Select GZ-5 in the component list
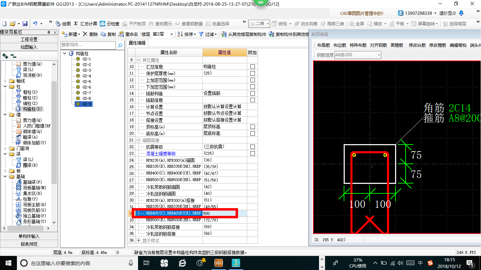481x270 pixels. click(x=87, y=82)
